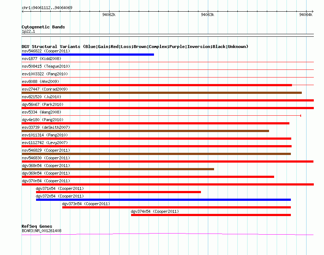Click the Cytogenetic Bands track title
Screen dimensions: 324x255
[x=43, y=27]
